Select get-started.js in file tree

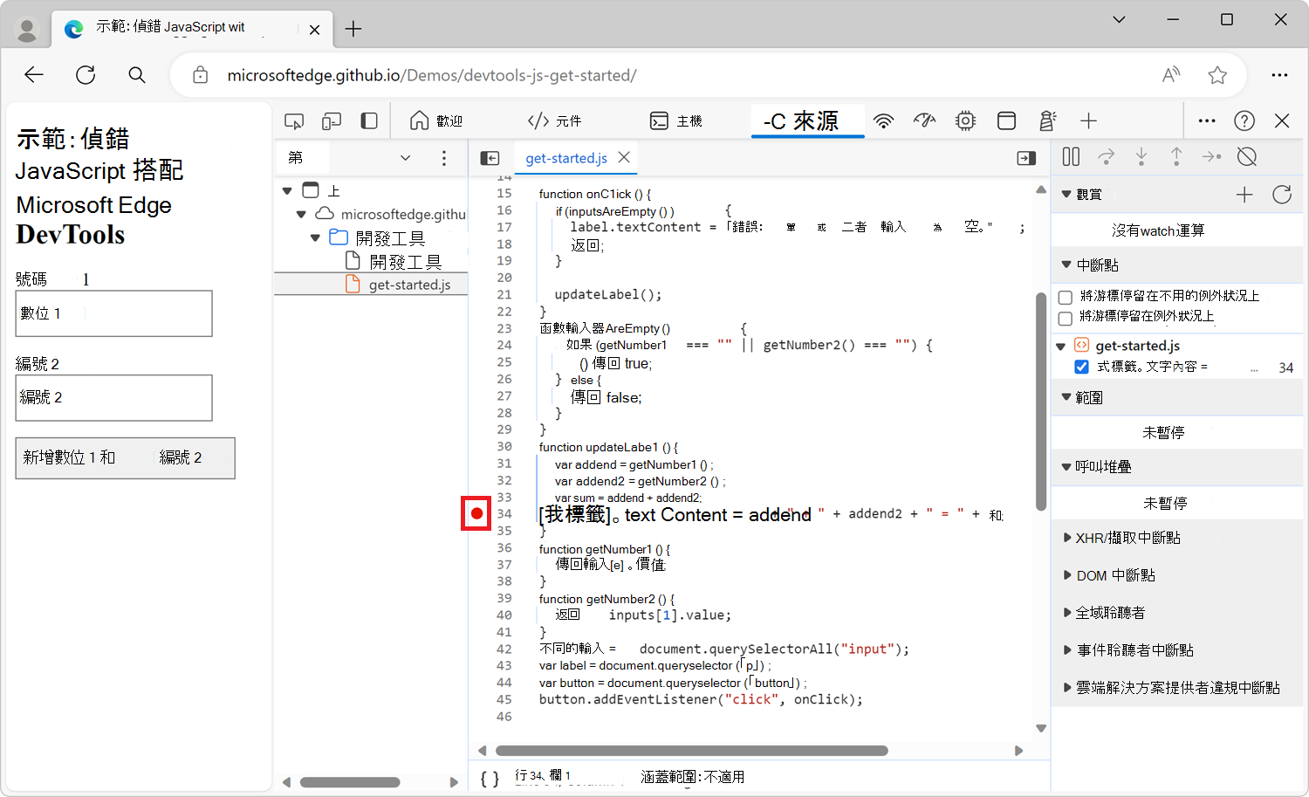(x=409, y=285)
